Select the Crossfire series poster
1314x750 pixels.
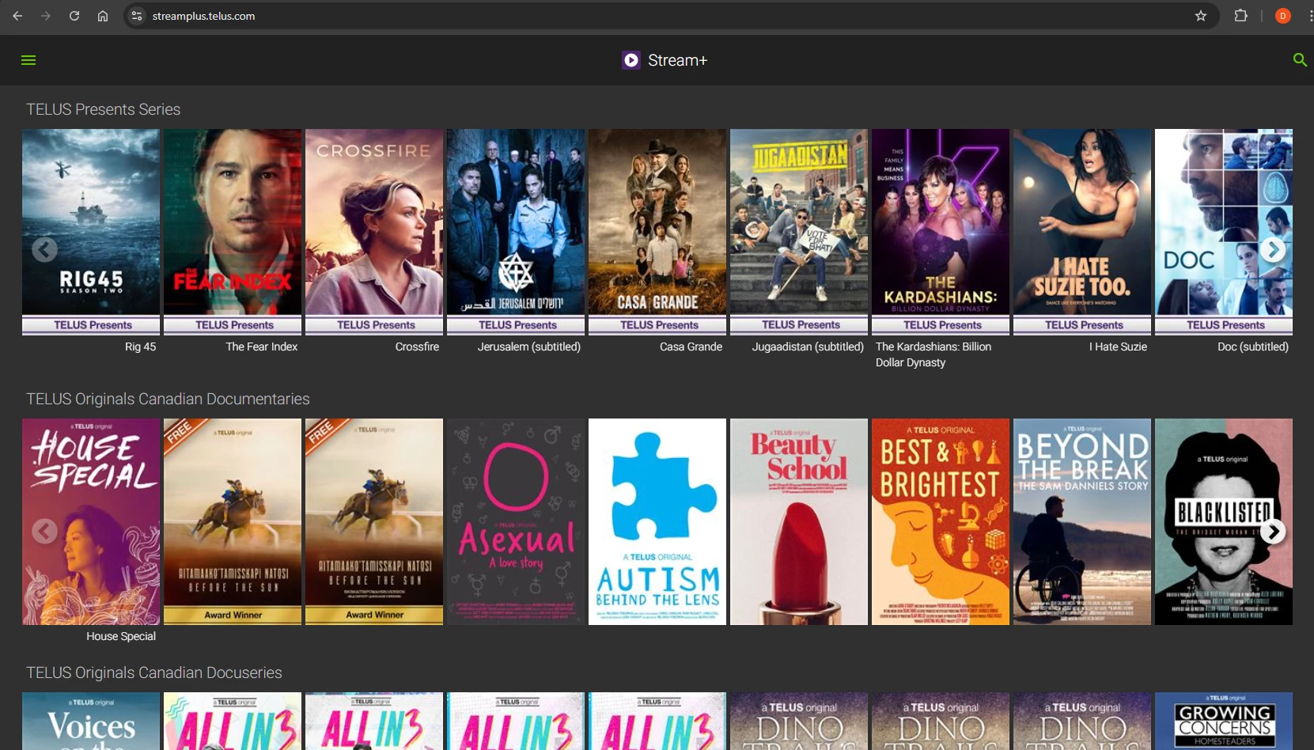tap(374, 232)
